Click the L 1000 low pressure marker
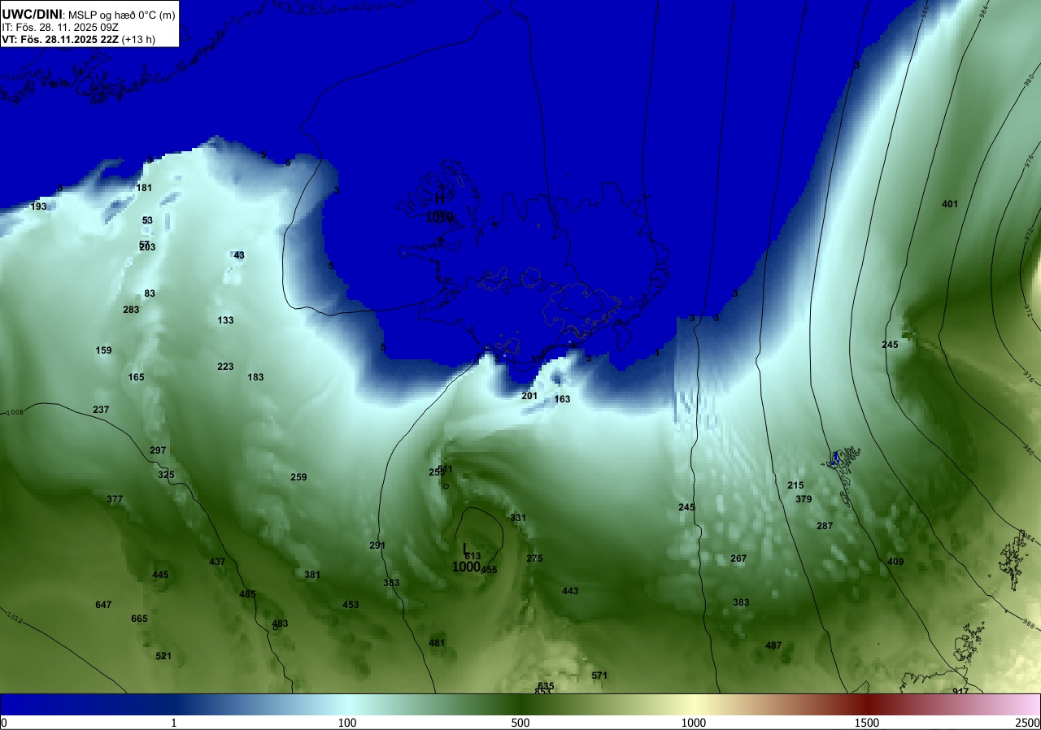The image size is (1041, 730). (x=466, y=558)
